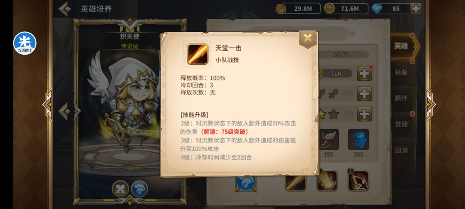Switch to the 英雄 tab
The width and height of the screenshot is (465, 209).
(x=401, y=46)
